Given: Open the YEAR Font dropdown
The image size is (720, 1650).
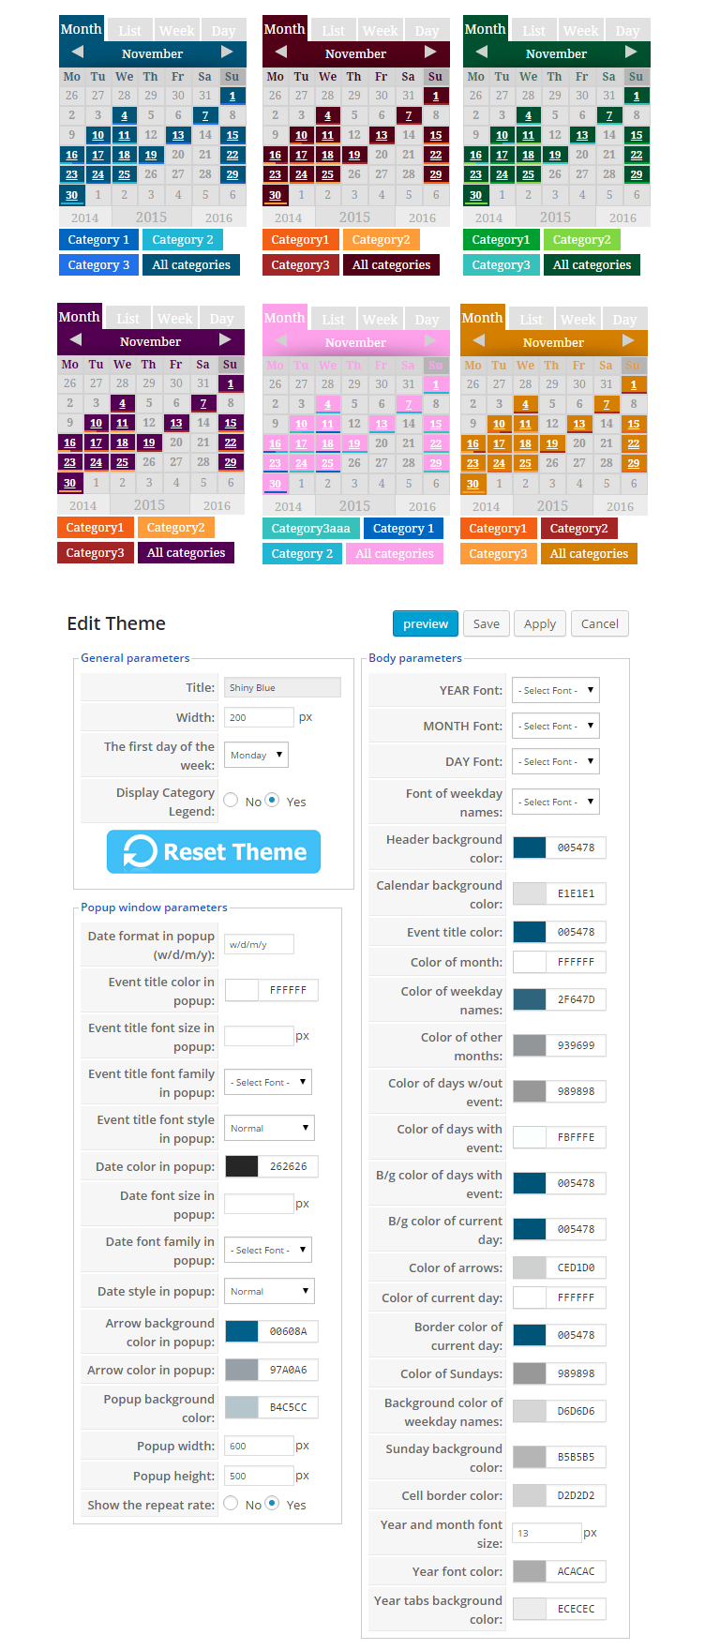Looking at the screenshot, I should (555, 691).
